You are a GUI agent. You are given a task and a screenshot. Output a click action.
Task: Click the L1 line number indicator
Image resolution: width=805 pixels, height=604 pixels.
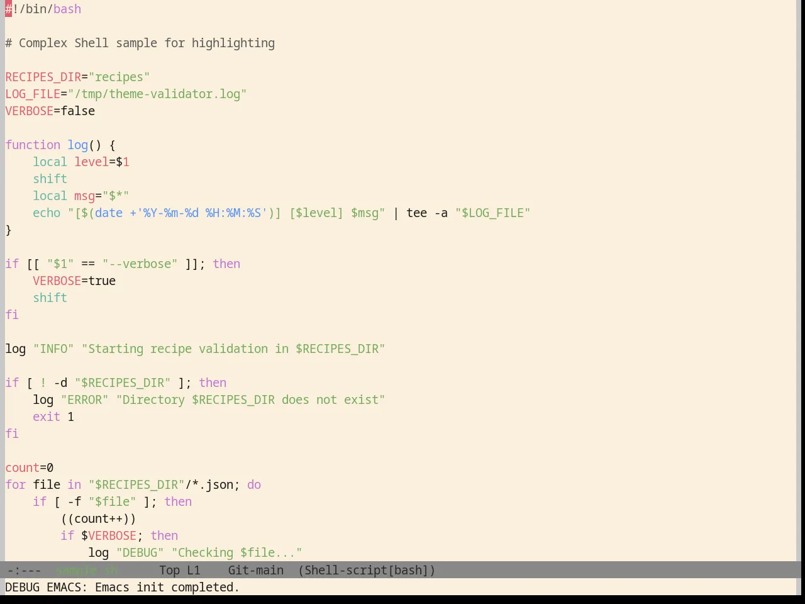pos(194,570)
